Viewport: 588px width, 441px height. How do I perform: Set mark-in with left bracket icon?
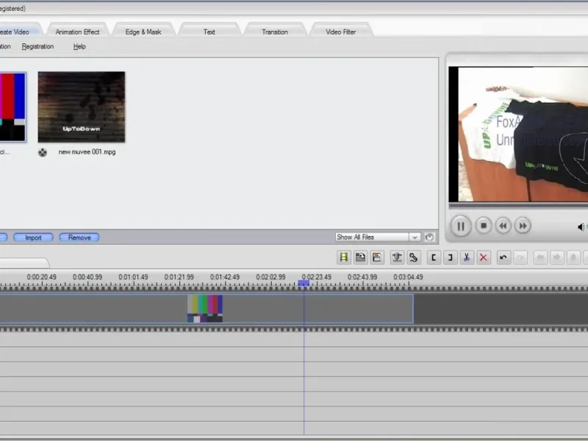(x=434, y=257)
